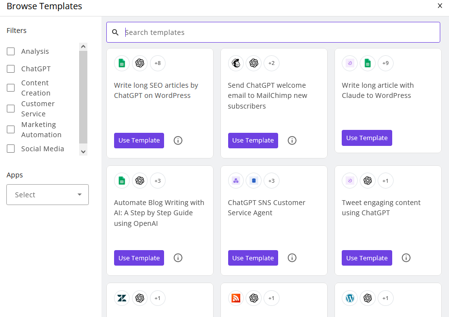The height and width of the screenshot is (317, 449).
Task: Click the WordPress icon in the bottom row
Action: 349,298
